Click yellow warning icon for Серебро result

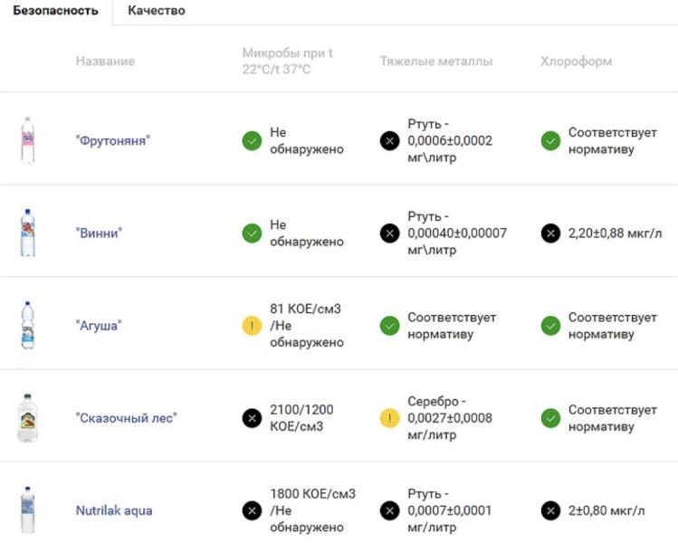389,418
